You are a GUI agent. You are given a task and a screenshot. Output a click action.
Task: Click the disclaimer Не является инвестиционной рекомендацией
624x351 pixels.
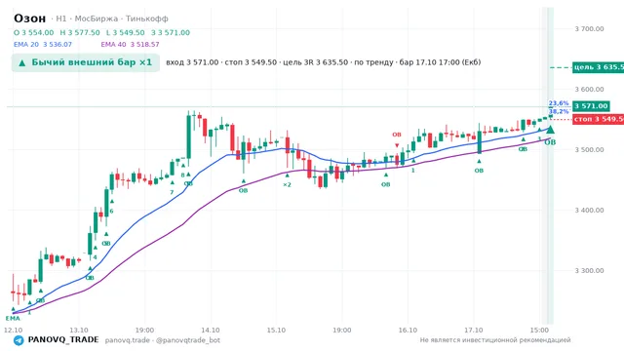(x=495, y=340)
